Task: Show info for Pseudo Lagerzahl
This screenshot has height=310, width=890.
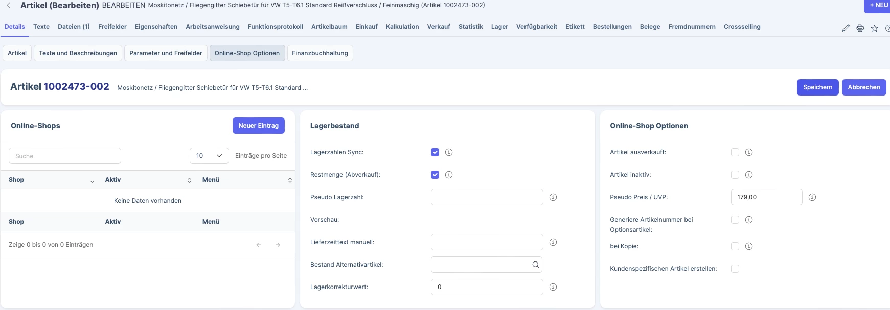Action: (x=553, y=197)
